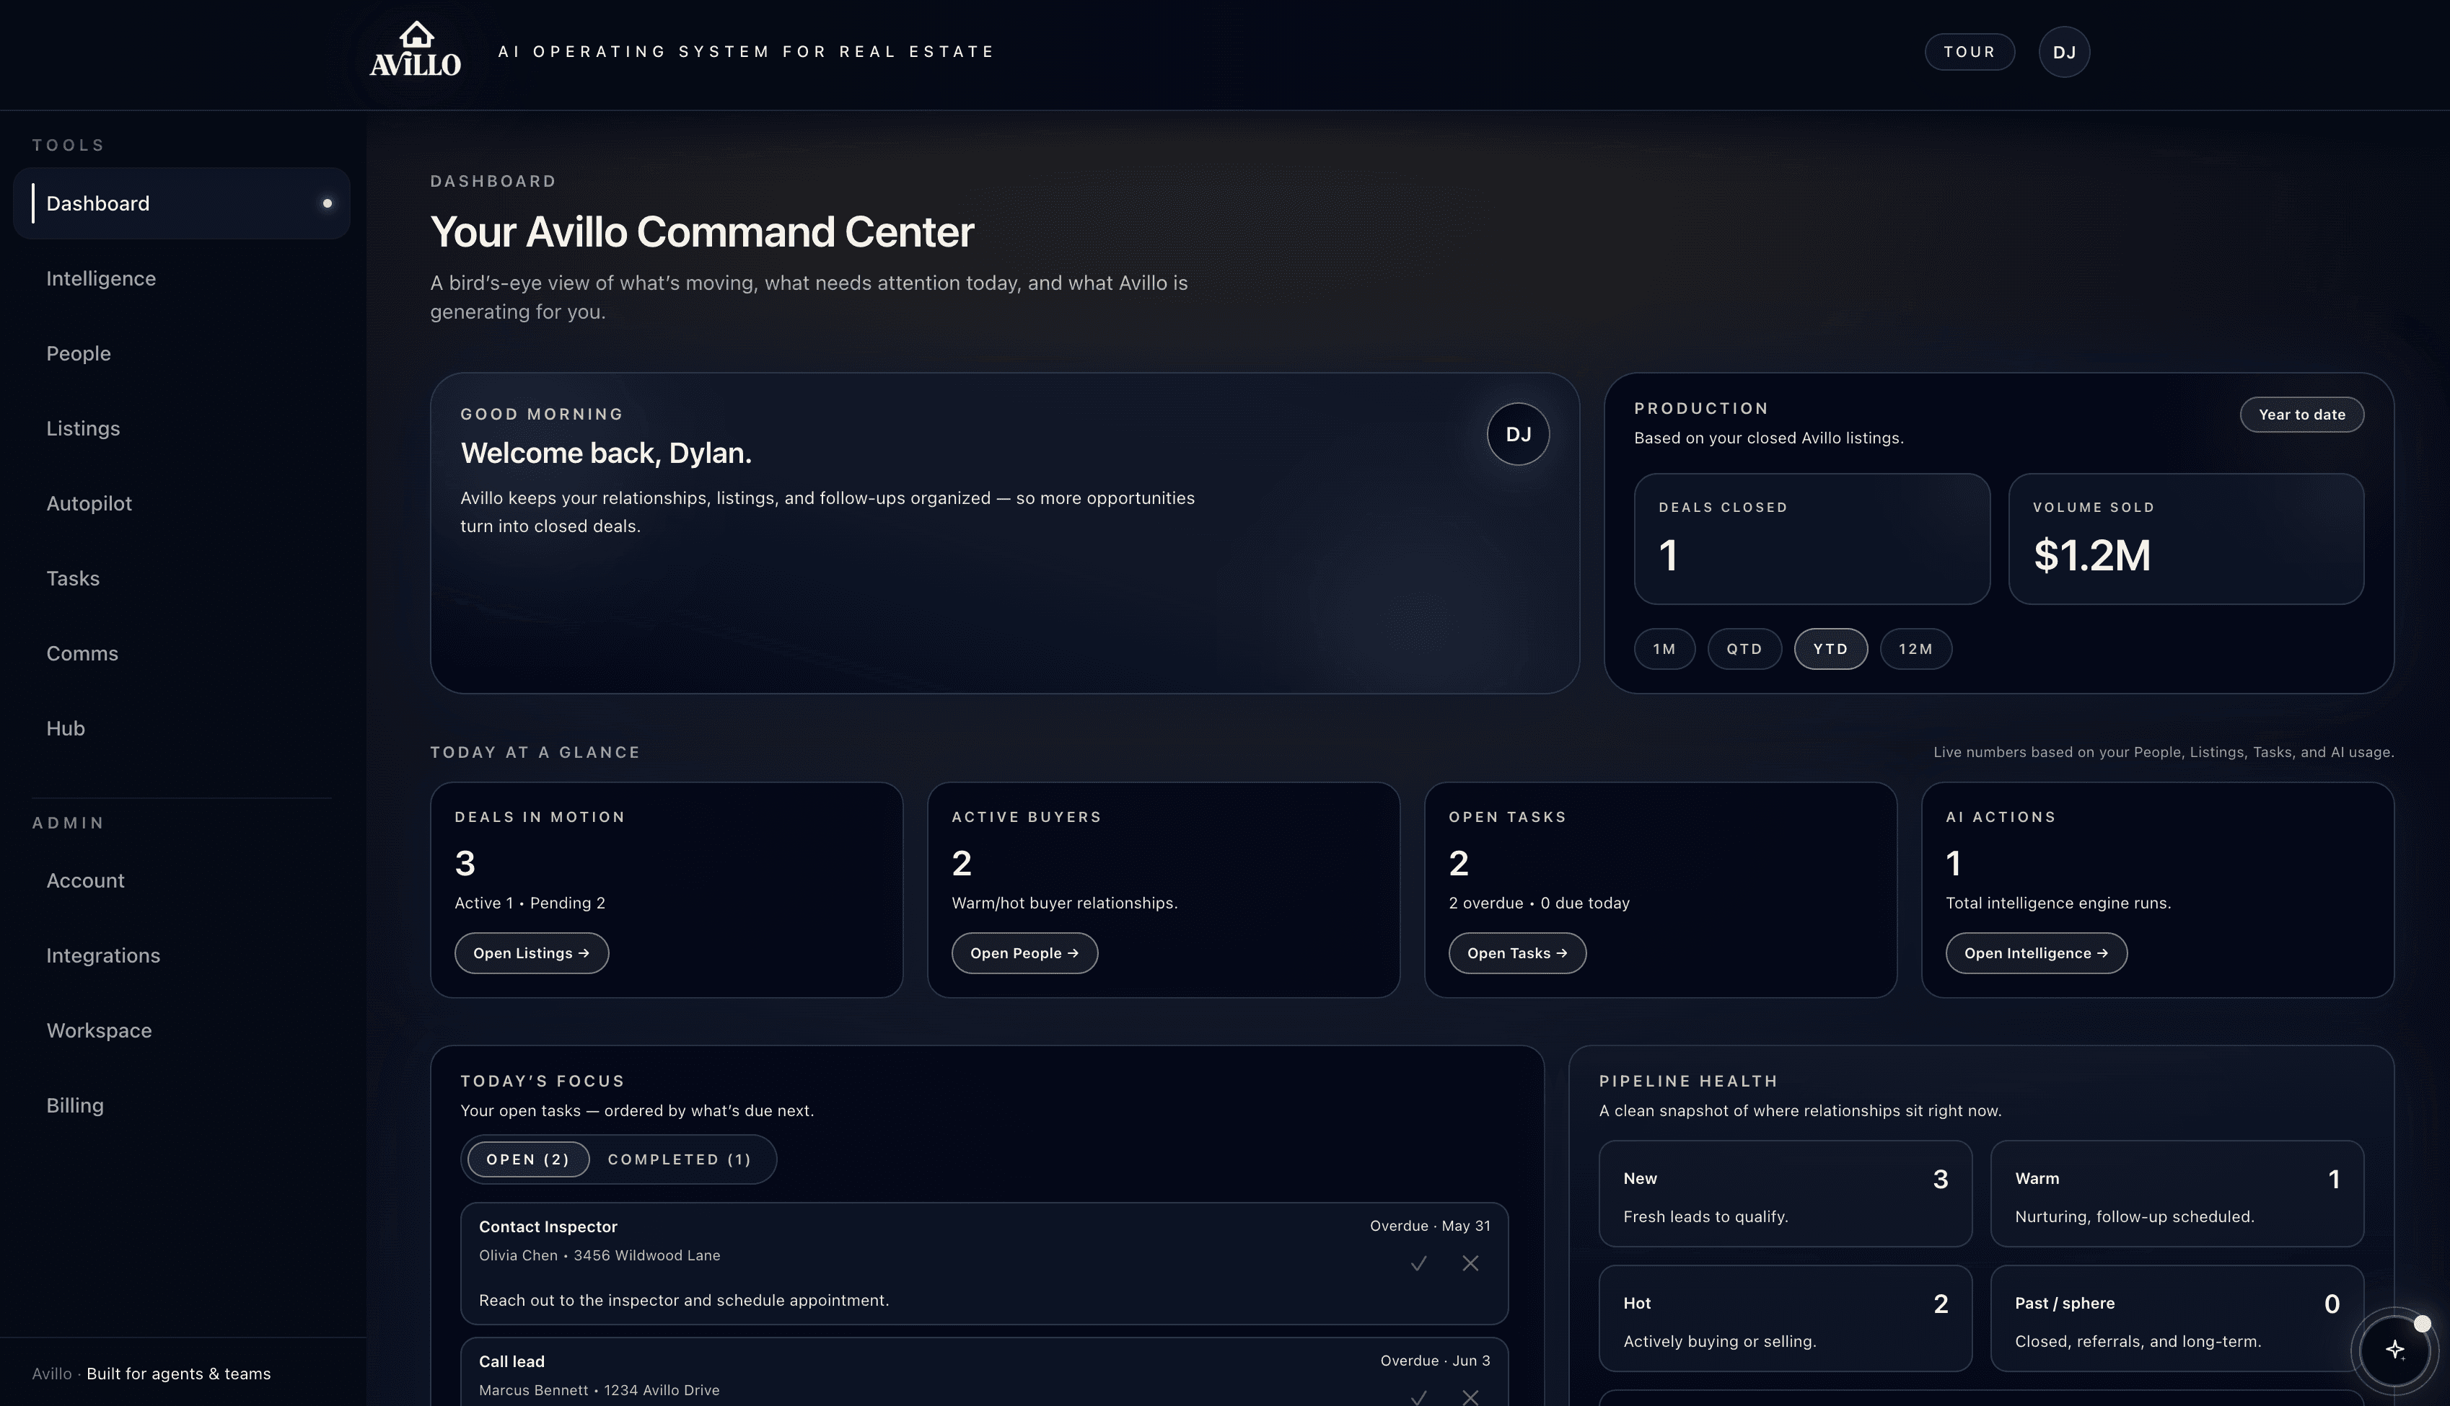This screenshot has height=1406, width=2450.
Task: Click the Call lead task title
Action: point(511,1361)
